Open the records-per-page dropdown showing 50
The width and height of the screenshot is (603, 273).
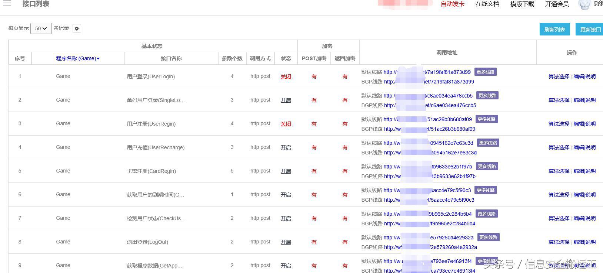pyautogui.click(x=41, y=28)
